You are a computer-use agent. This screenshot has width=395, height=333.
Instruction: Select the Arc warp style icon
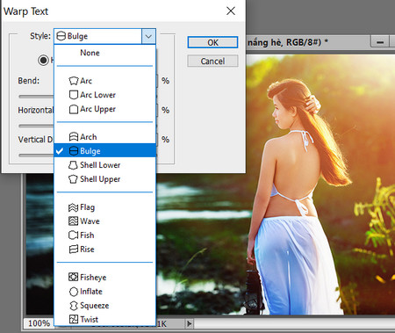pyautogui.click(x=74, y=81)
